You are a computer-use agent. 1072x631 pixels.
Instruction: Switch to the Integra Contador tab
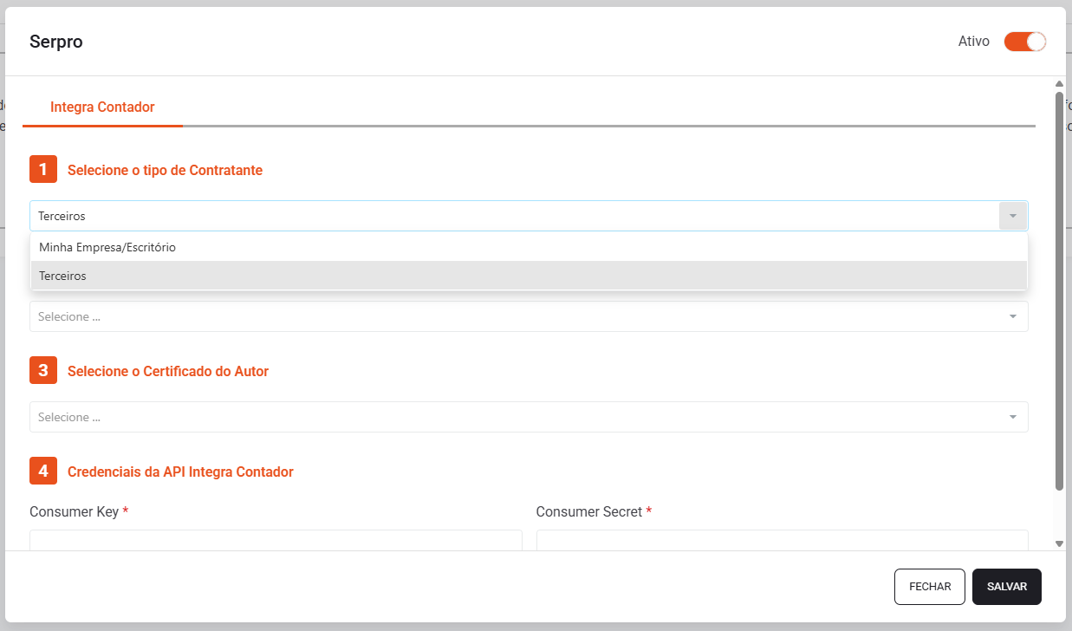pyautogui.click(x=102, y=107)
